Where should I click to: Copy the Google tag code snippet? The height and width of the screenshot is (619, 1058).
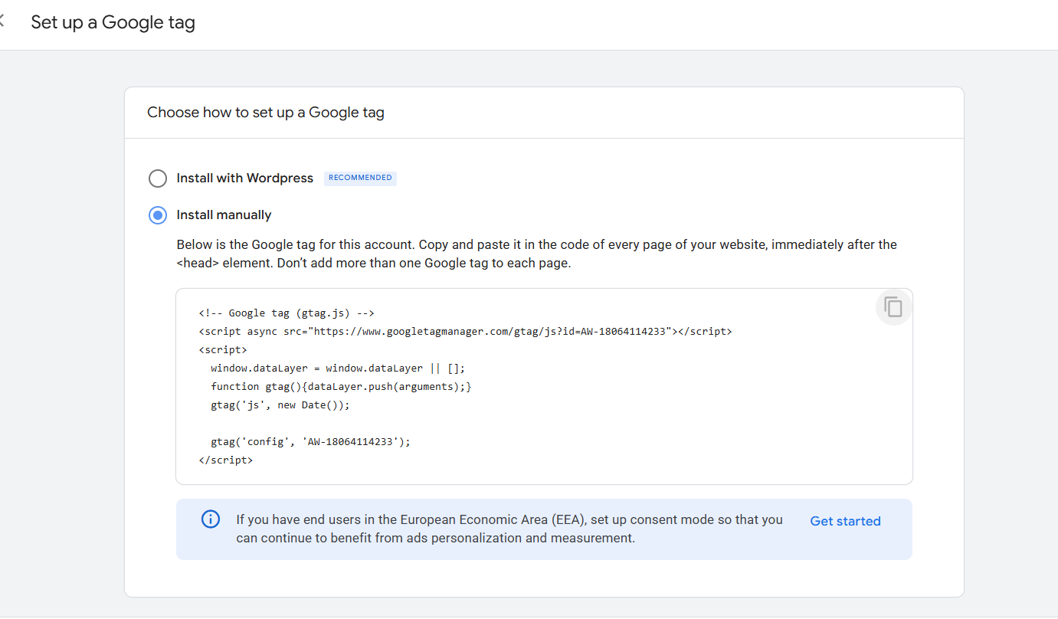pyautogui.click(x=893, y=307)
